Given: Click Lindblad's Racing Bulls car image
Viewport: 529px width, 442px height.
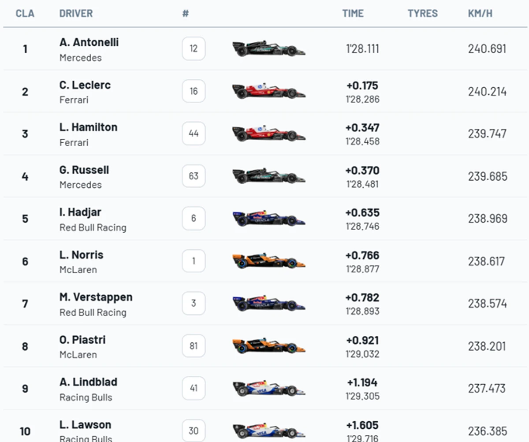Looking at the screenshot, I should click(268, 388).
